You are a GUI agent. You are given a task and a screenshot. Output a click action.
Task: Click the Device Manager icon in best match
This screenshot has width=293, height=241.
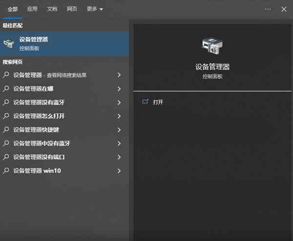[9, 44]
